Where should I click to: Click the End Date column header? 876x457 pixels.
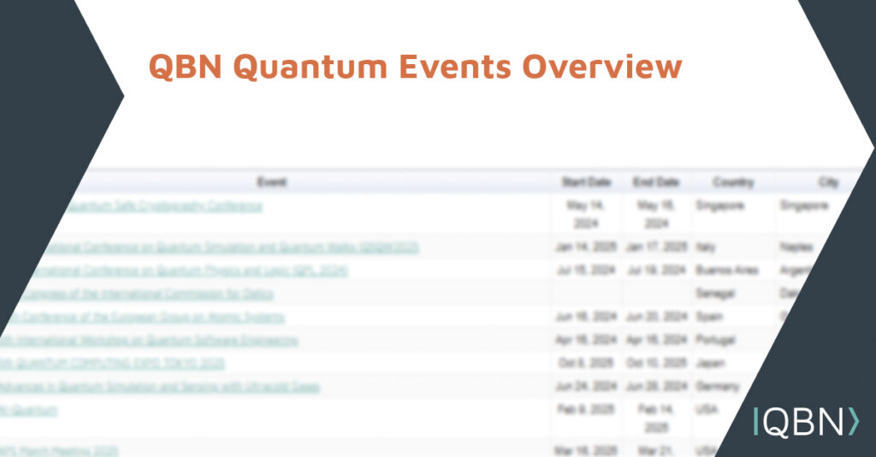pos(656,182)
